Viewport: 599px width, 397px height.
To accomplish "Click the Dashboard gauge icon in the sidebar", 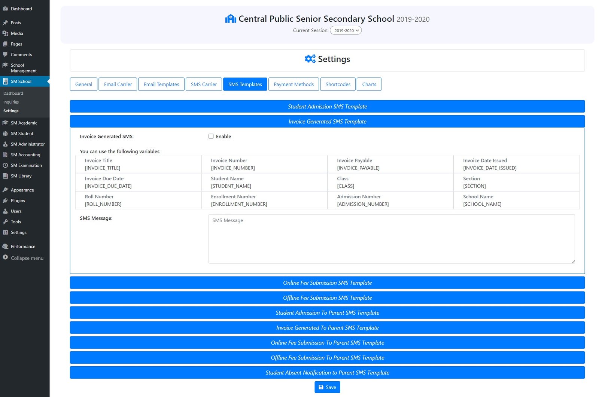I will (x=5, y=9).
